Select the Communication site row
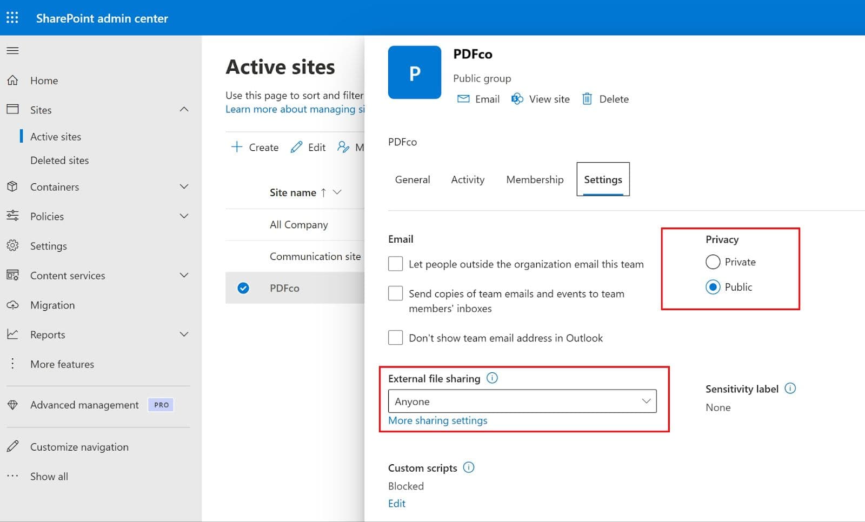This screenshot has width=865, height=522. [x=315, y=256]
